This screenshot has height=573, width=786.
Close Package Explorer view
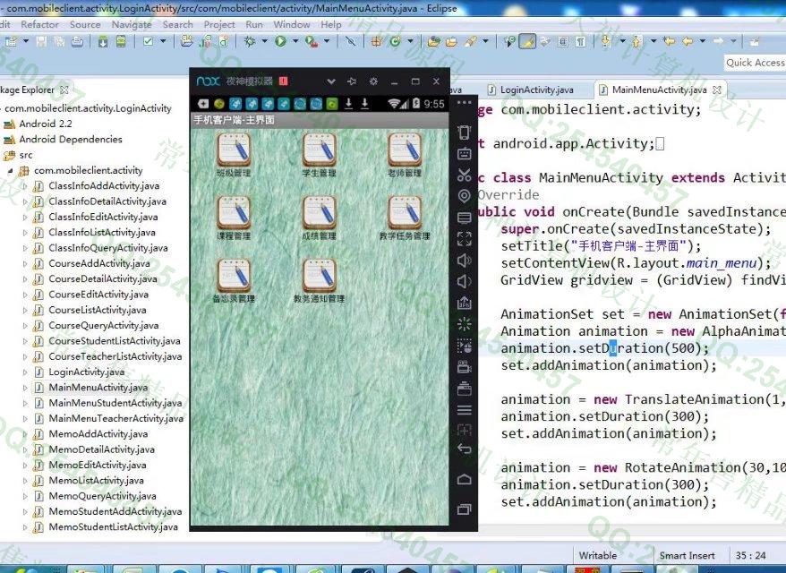tap(64, 90)
